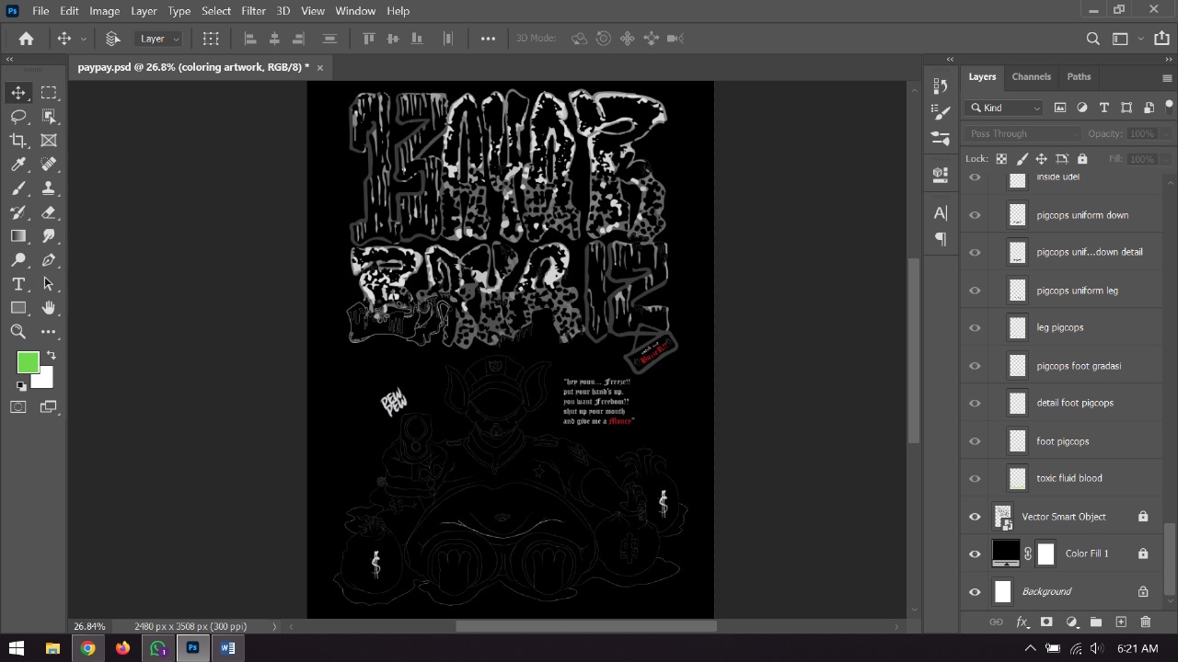Screen dimensions: 1178x662
Task: Expand the tools panel double arrow
Action: (10, 59)
